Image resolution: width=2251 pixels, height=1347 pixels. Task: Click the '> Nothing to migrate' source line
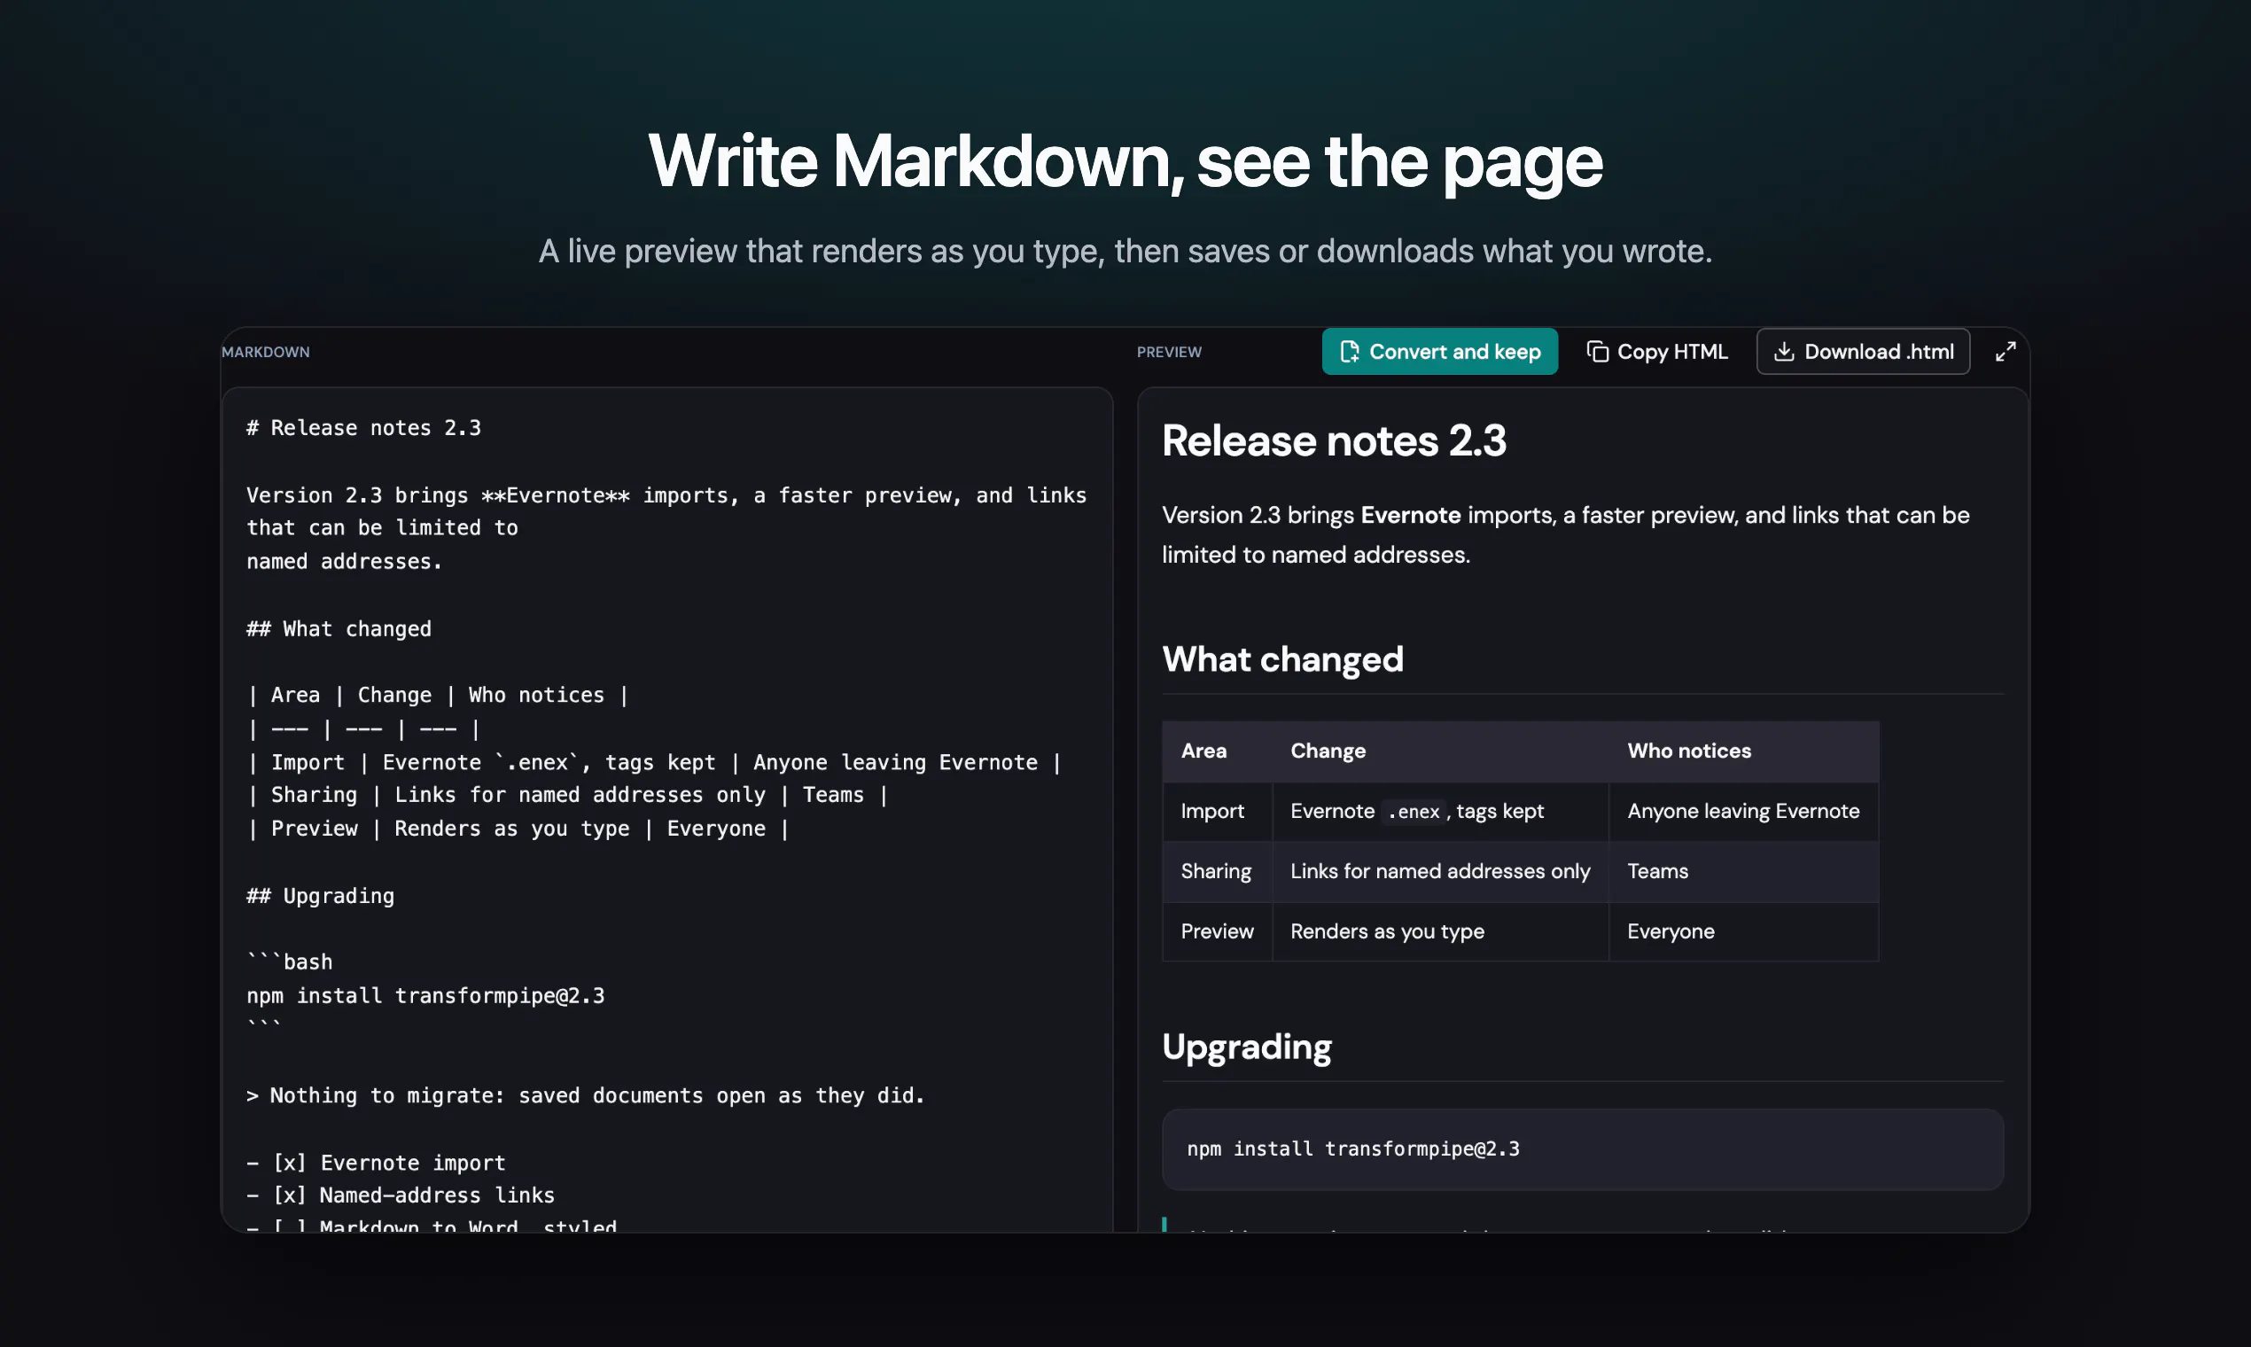pyautogui.click(x=586, y=1094)
